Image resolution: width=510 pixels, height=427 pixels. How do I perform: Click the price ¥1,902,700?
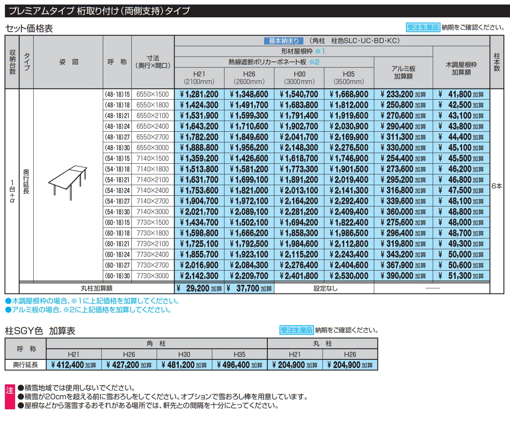(299, 126)
